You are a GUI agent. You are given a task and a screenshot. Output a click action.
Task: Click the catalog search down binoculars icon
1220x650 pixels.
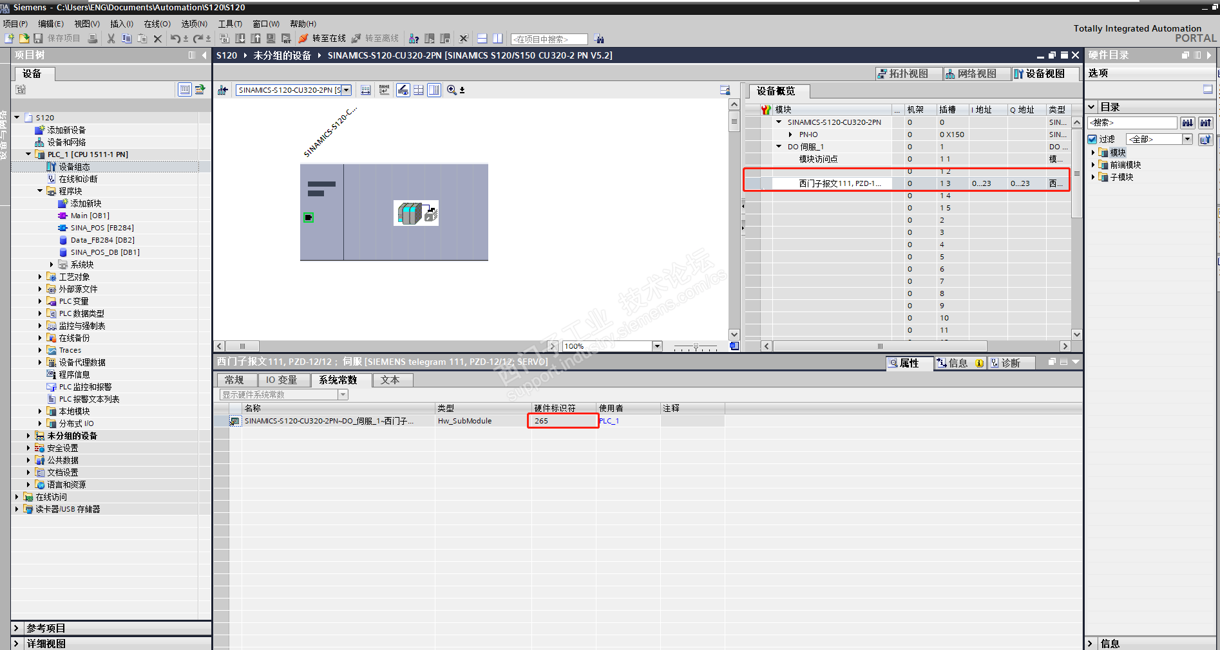pyautogui.click(x=1187, y=122)
